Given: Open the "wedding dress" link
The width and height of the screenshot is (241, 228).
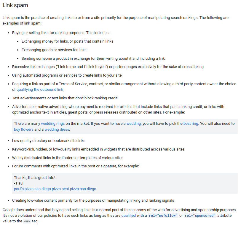Looking at the screenshot, I should coord(57,129).
